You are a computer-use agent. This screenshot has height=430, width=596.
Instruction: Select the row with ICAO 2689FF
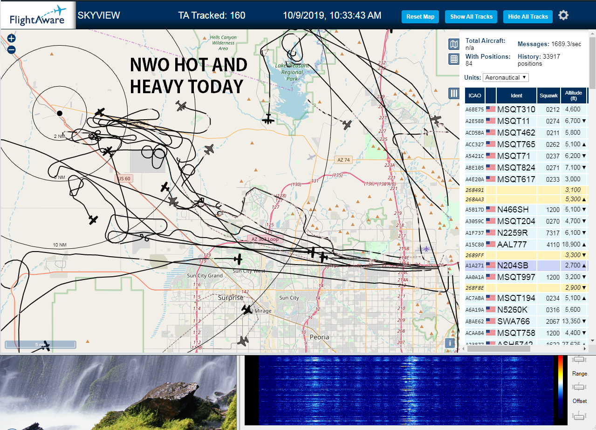click(x=526, y=255)
